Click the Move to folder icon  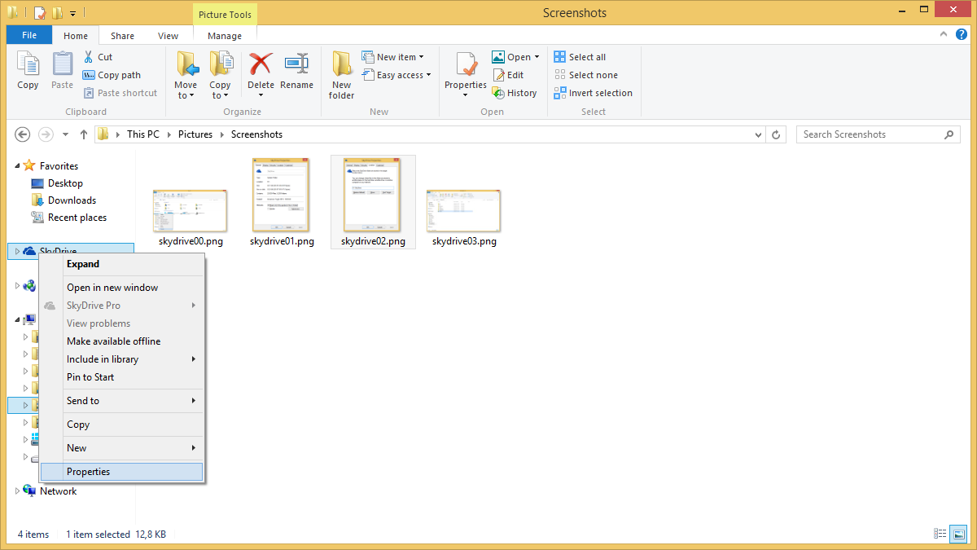[186, 64]
